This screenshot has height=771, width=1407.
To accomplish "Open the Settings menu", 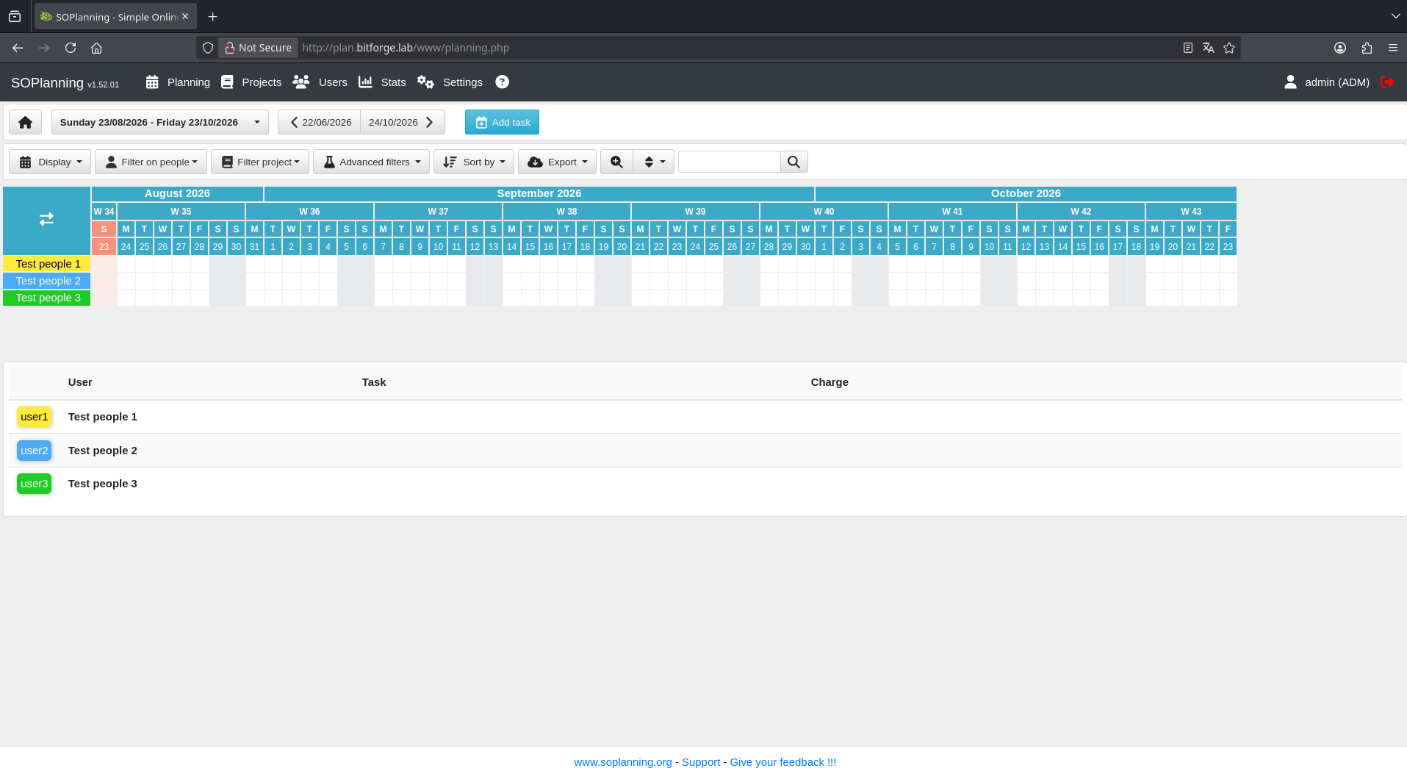I will [450, 82].
